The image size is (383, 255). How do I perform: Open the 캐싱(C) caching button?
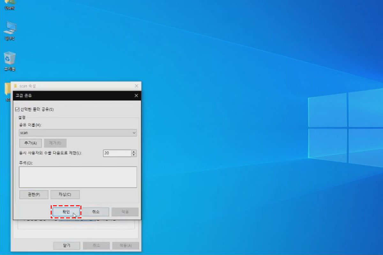coord(65,194)
